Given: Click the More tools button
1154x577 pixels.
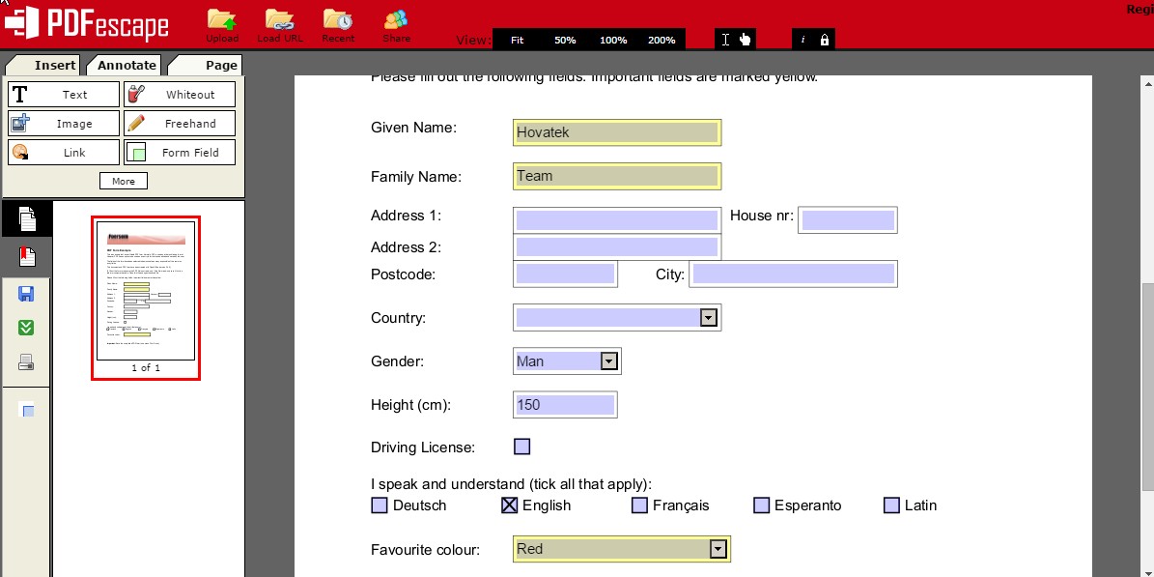Looking at the screenshot, I should point(123,181).
